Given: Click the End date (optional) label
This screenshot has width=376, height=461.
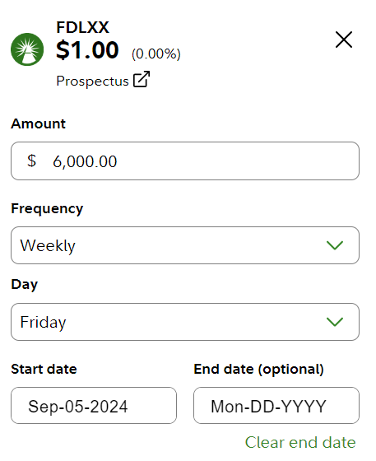Looking at the screenshot, I should coord(258,370).
